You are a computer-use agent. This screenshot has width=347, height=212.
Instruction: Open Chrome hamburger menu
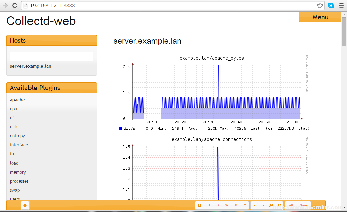[341, 5]
